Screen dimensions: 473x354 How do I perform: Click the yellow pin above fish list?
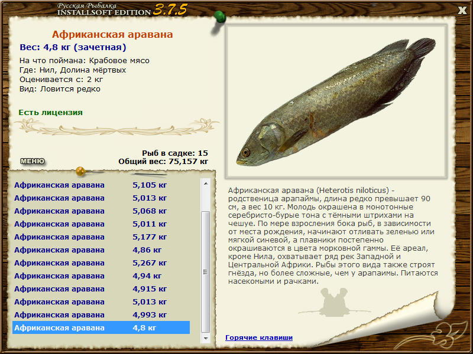tap(80, 171)
